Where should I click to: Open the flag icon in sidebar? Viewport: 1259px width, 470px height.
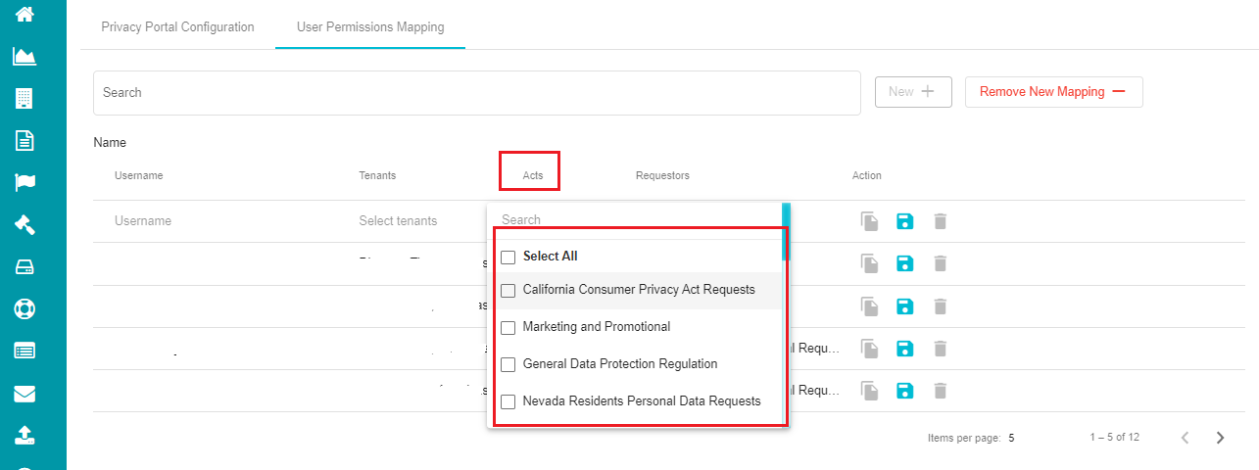click(x=24, y=182)
